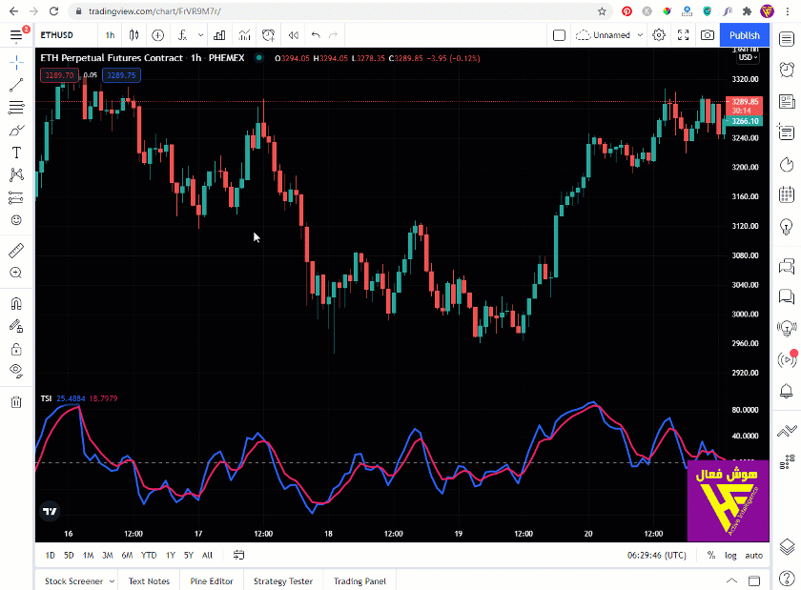Open the candlestick chart style selector

pyautogui.click(x=133, y=35)
